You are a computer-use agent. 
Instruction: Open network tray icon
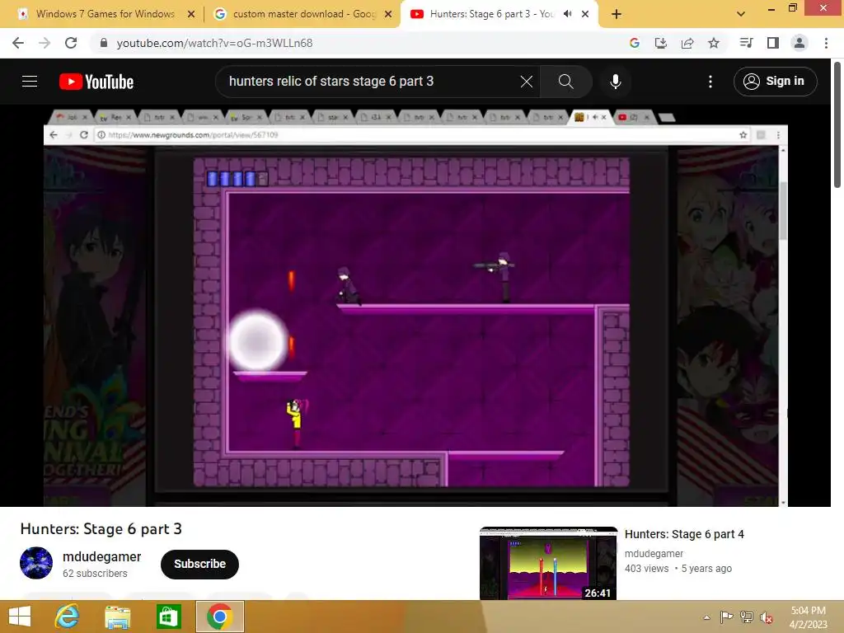[746, 617]
